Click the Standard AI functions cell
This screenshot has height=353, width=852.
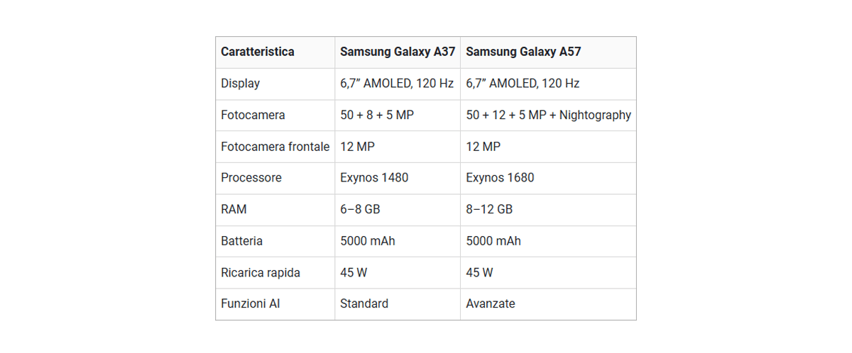[364, 304]
